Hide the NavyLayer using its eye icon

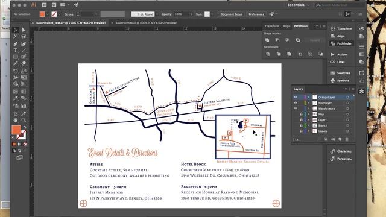coord(296,103)
